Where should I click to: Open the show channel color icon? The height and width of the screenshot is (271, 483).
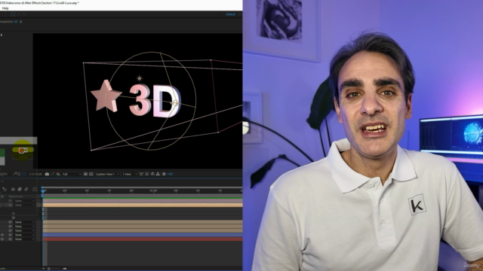click(58, 174)
